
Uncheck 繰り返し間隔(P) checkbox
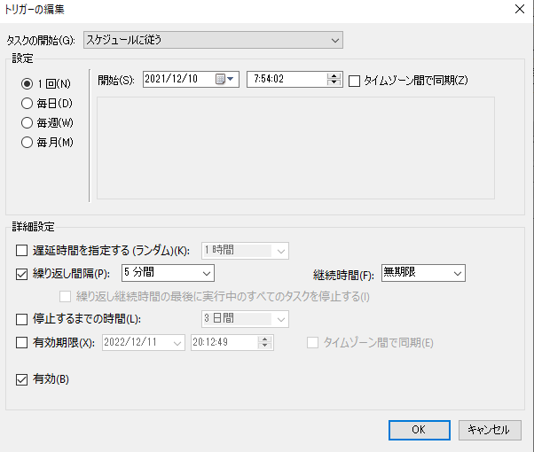pyautogui.click(x=22, y=274)
